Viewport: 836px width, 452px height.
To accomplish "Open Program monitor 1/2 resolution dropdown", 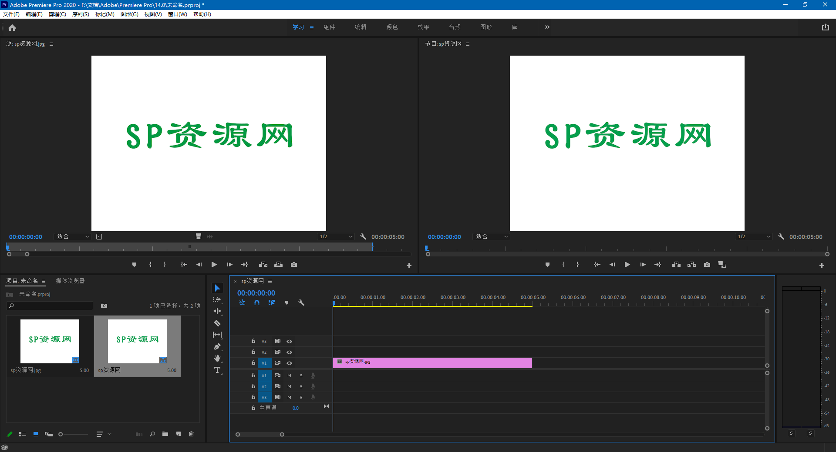I will pos(754,237).
